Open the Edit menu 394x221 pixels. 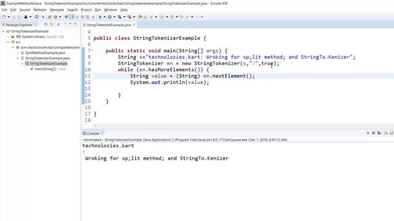pos(14,10)
